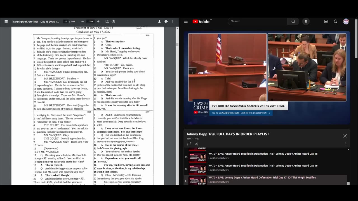Print the transcript PDF

pyautogui.click(x=166, y=21)
